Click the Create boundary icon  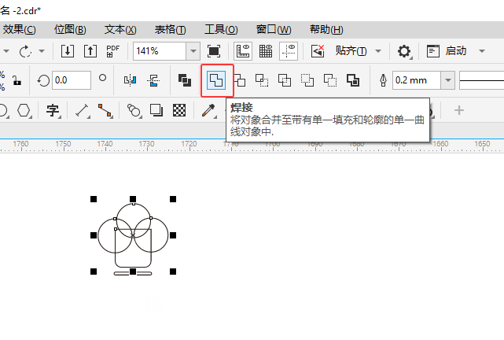(353, 80)
